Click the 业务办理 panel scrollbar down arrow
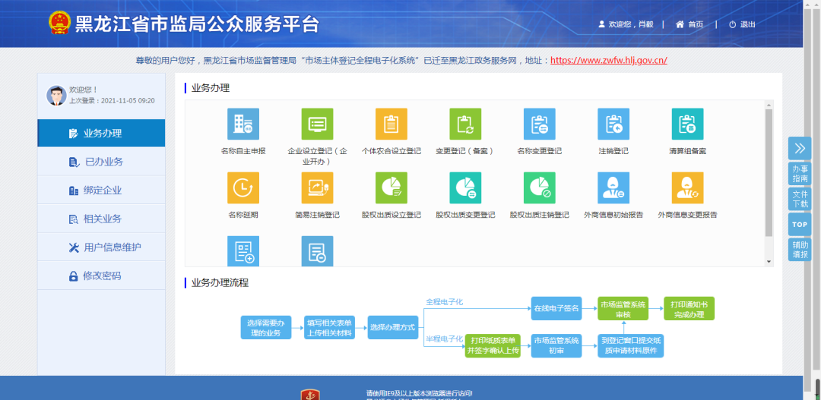The height and width of the screenshot is (400, 821). tap(769, 261)
